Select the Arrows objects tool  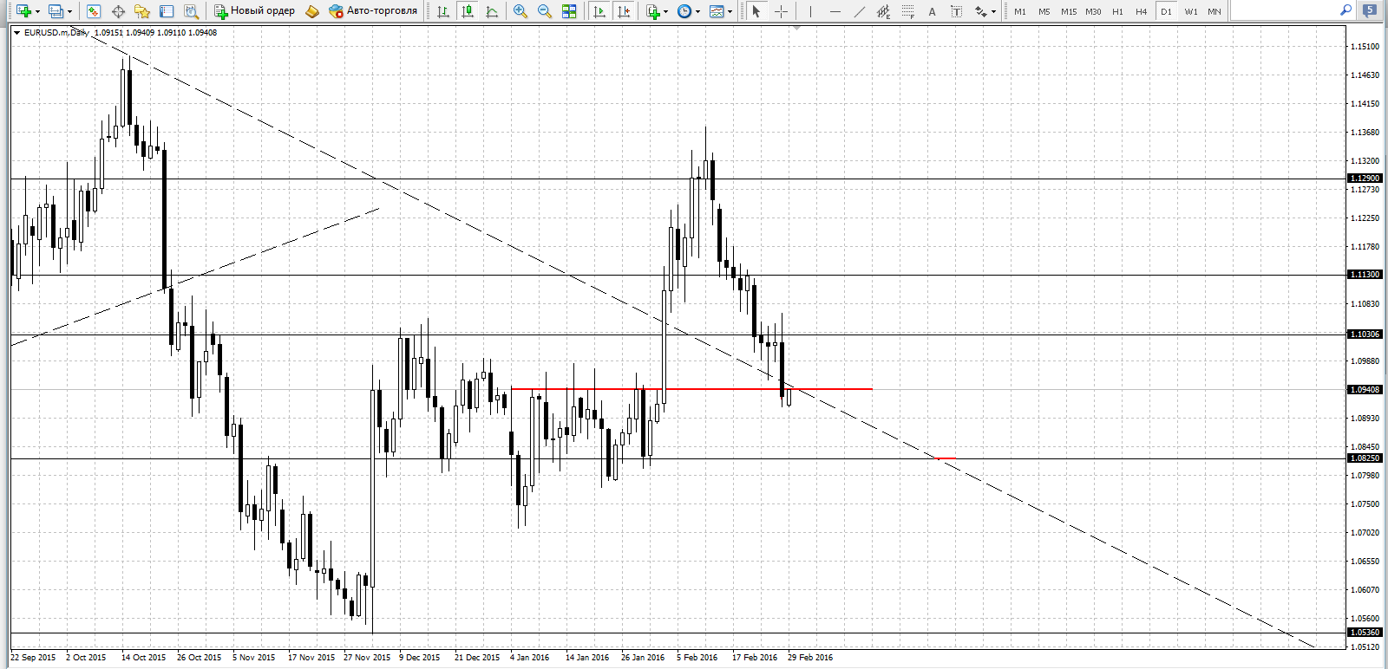click(980, 11)
